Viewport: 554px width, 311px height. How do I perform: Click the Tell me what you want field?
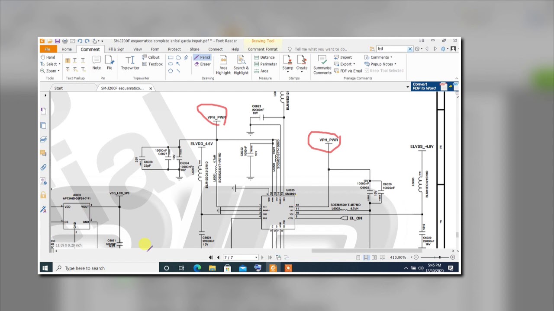(320, 49)
